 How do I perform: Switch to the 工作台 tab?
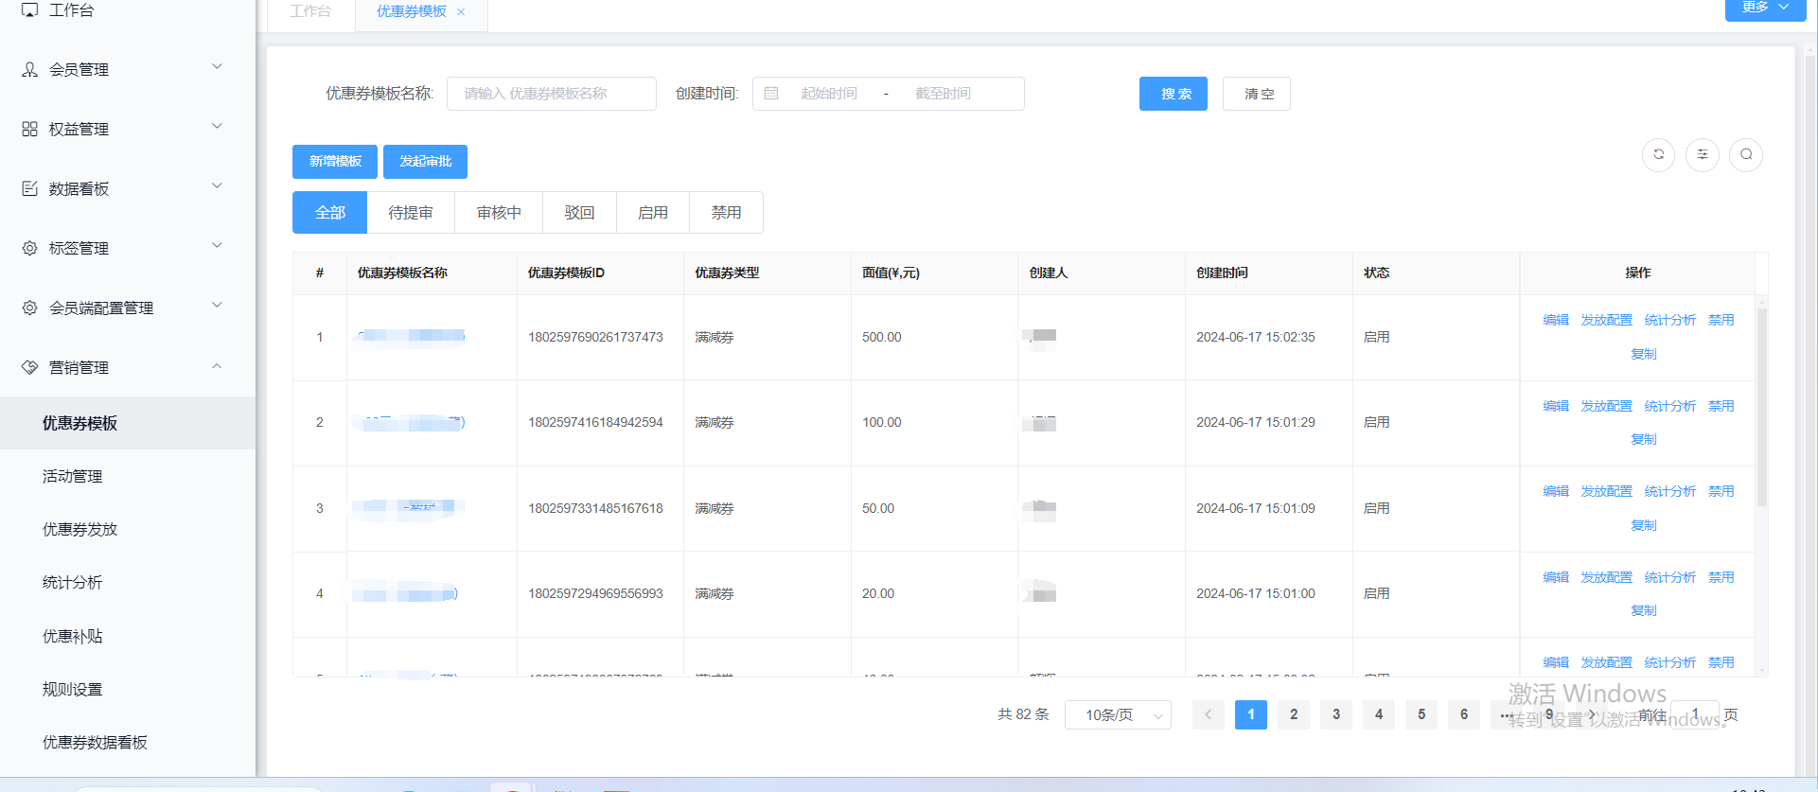pyautogui.click(x=310, y=11)
